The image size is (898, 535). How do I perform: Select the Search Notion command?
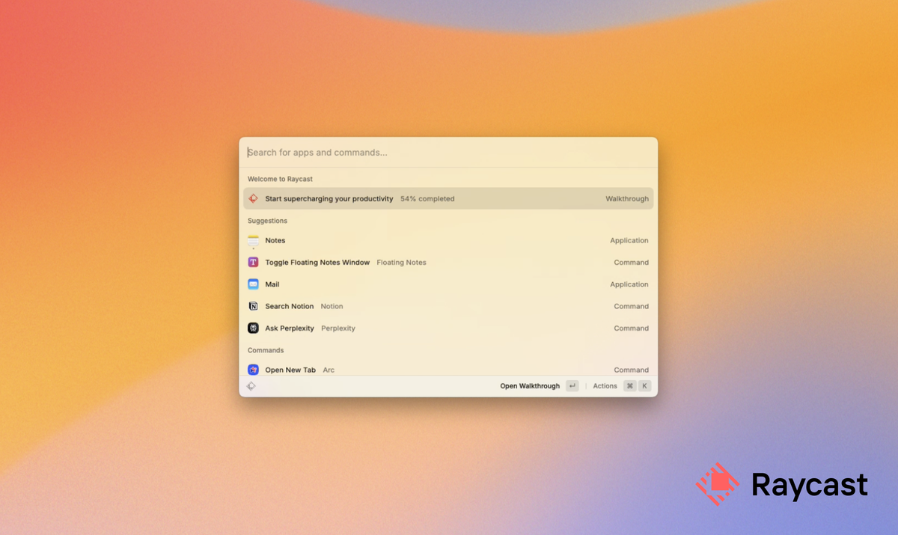pyautogui.click(x=290, y=306)
